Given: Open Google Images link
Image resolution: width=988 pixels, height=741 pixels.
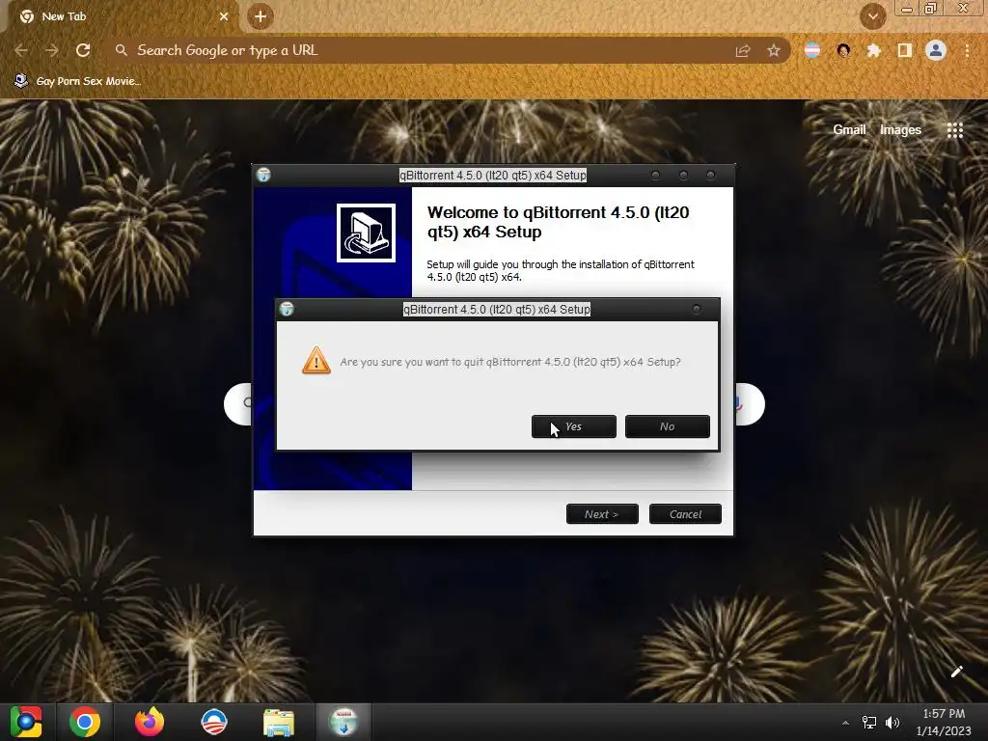Looking at the screenshot, I should pos(900,130).
